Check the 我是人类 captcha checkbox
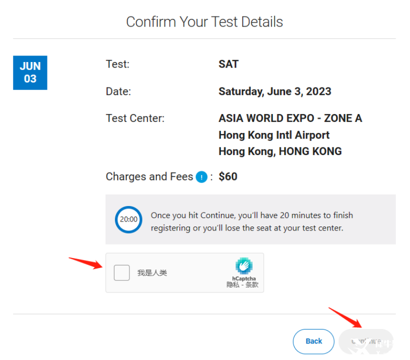Screen dimensions: 410x360 (121, 272)
